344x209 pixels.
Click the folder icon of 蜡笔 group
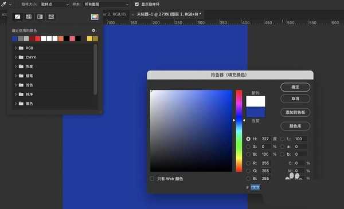coord(21,76)
